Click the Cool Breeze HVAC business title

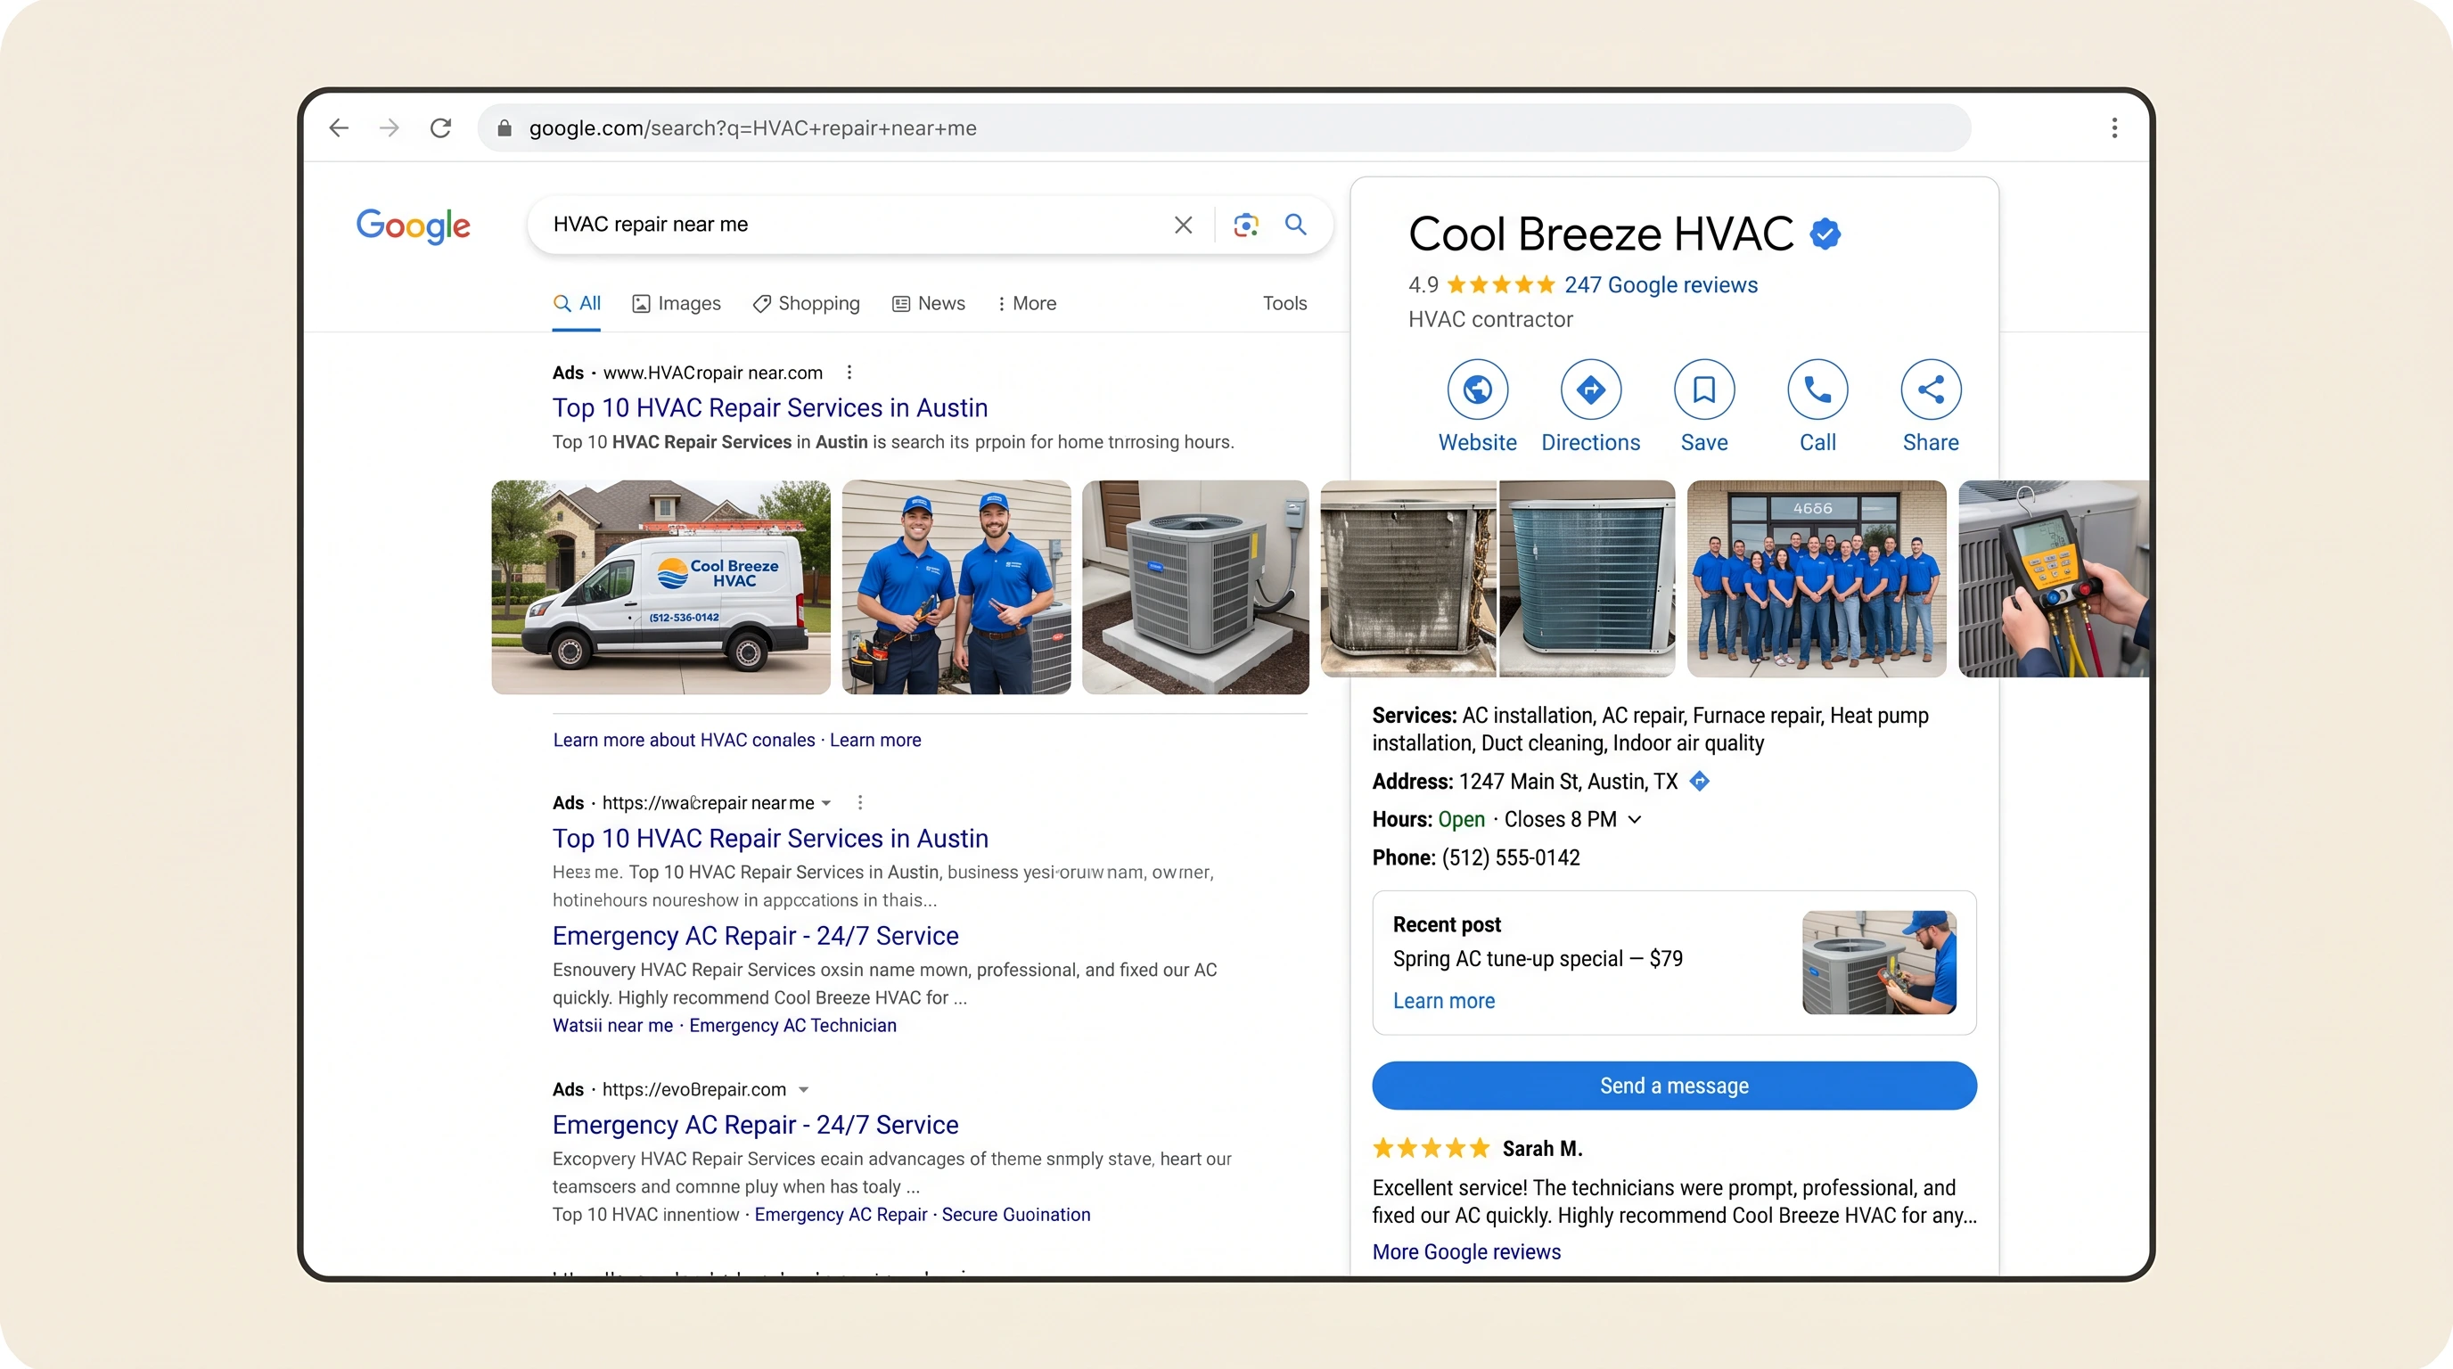(x=1601, y=234)
